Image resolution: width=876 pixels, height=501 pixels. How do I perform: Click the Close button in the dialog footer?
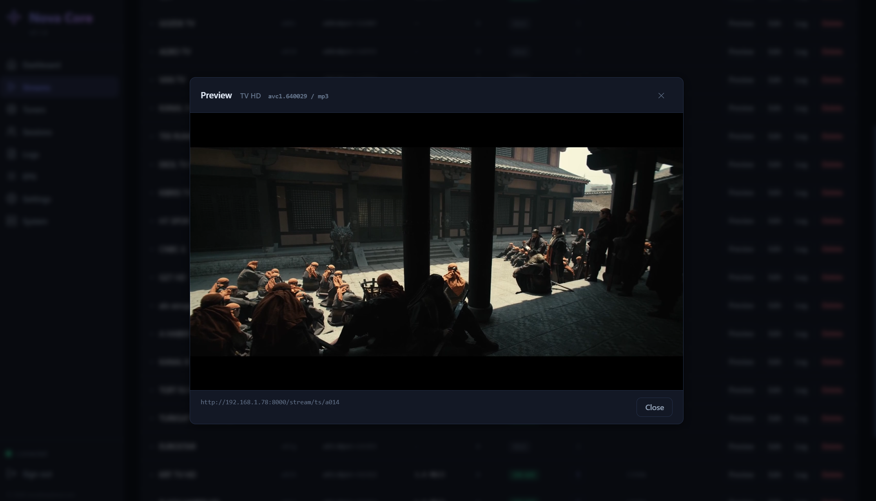pyautogui.click(x=654, y=407)
